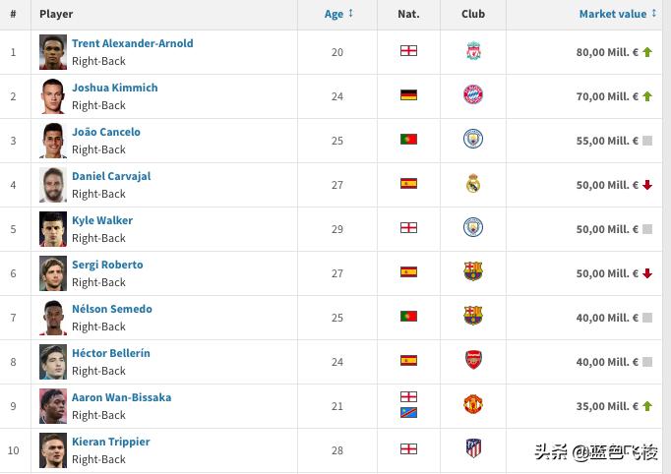Click the Atletico Madrid club crest
The image size is (671, 474).
[473, 448]
